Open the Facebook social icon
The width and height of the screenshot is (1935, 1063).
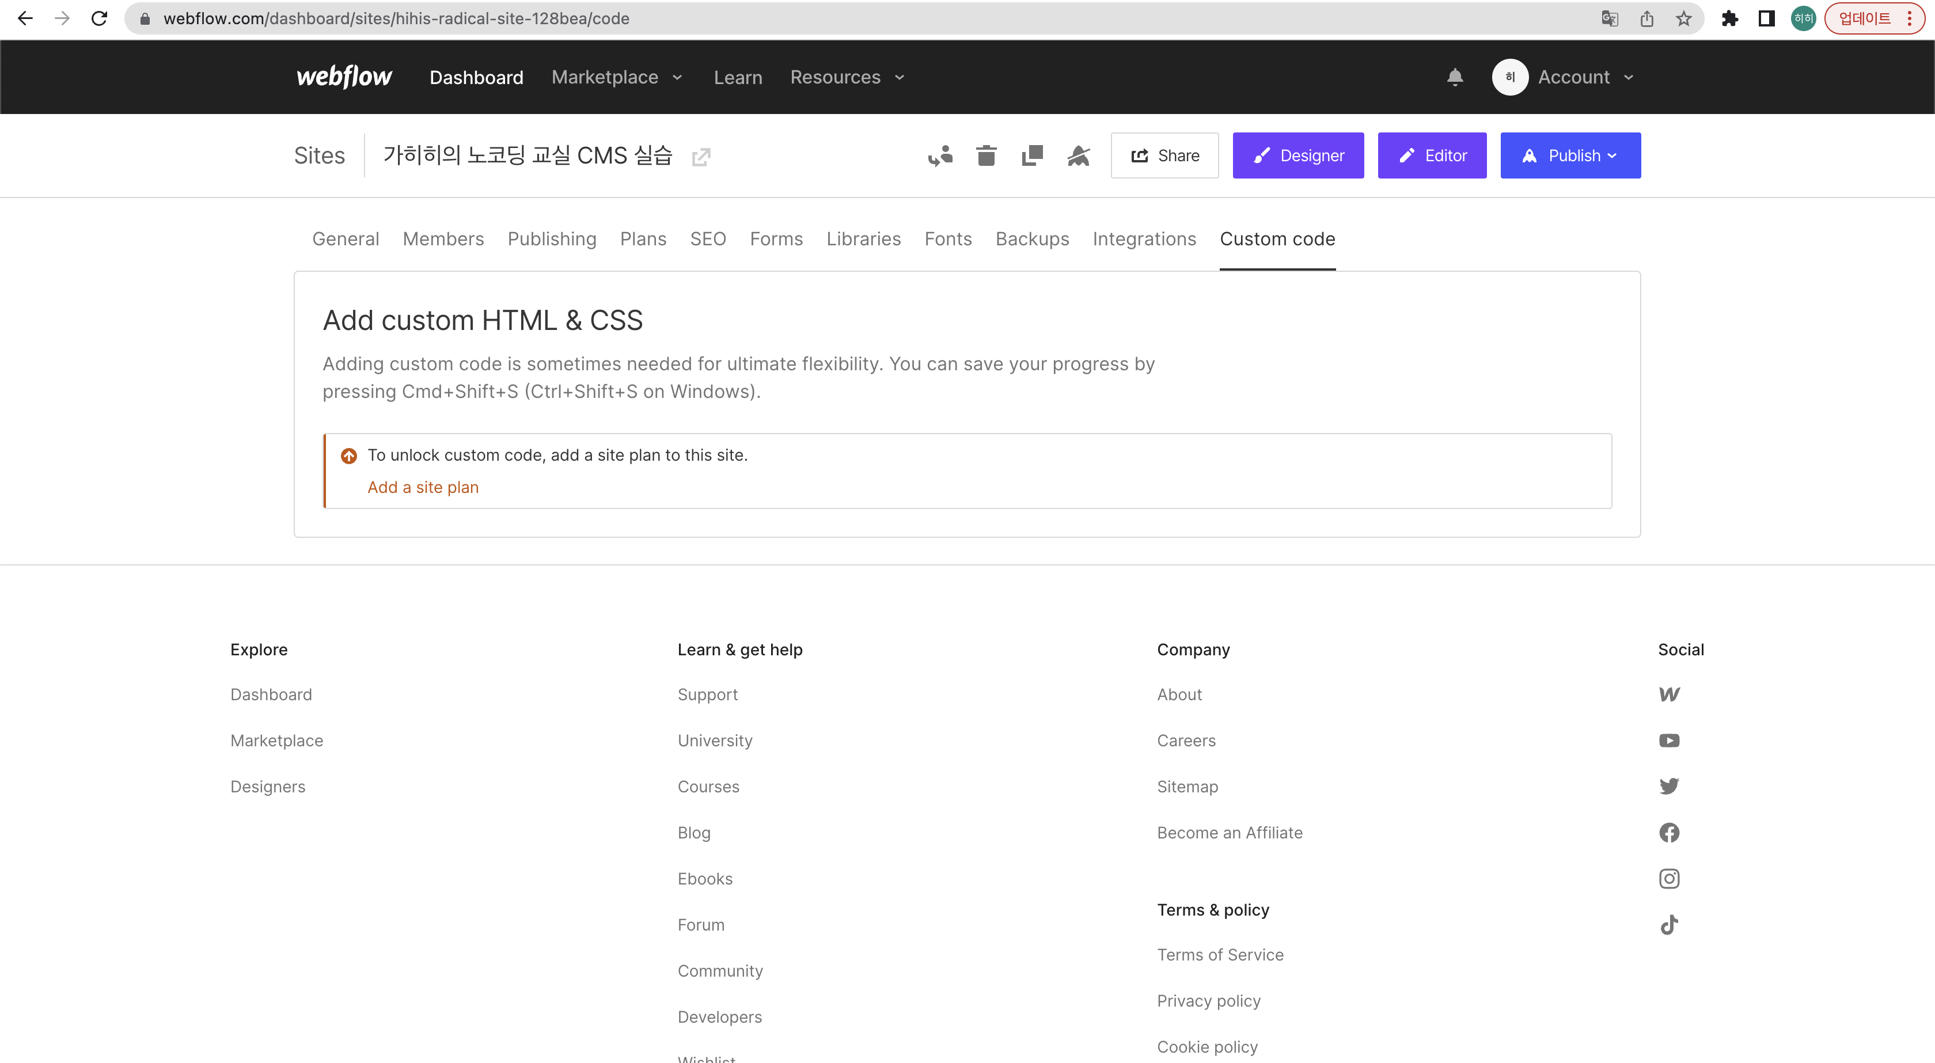pos(1669,832)
